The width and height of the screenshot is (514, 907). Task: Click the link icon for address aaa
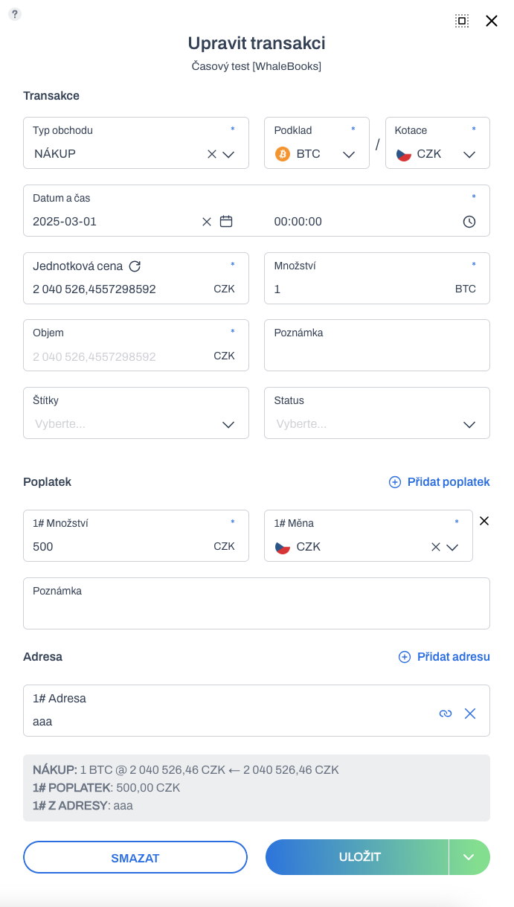pyautogui.click(x=446, y=713)
